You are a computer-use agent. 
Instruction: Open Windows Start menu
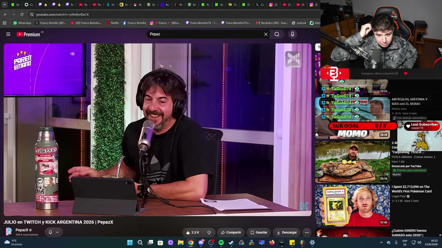130,242
